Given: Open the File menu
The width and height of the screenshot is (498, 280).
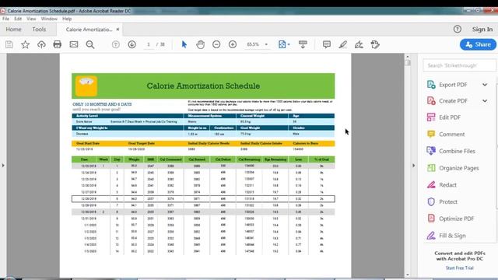Looking at the screenshot, I should click(x=5, y=19).
